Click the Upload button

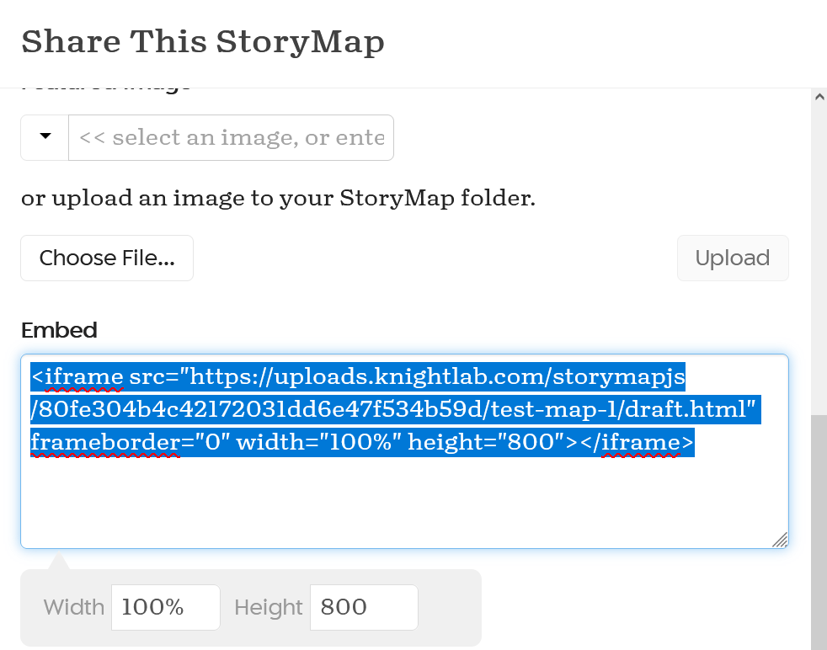[x=732, y=258]
